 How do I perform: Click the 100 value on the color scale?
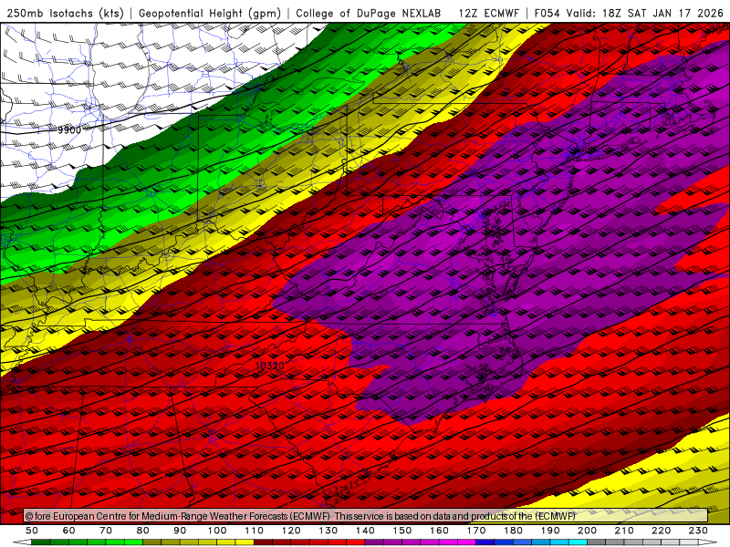[x=217, y=531]
